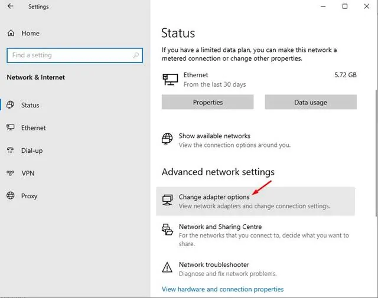Click the Properties button

coord(207,102)
